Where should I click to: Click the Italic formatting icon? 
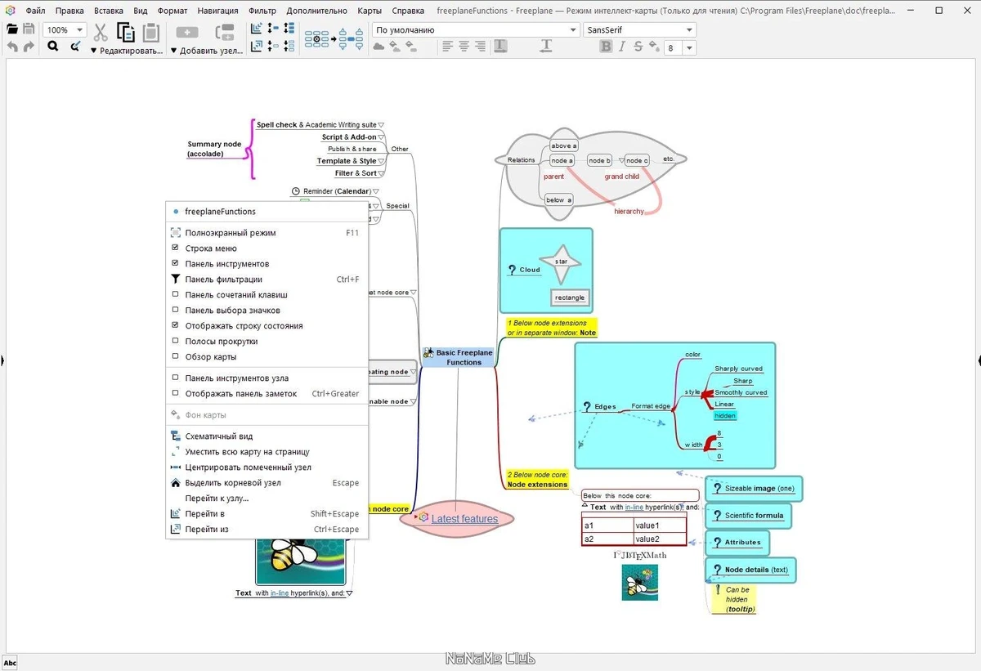pos(622,47)
